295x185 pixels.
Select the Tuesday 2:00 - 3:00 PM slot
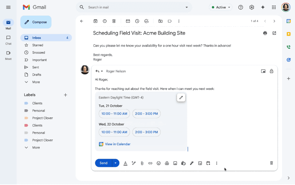click(146, 114)
